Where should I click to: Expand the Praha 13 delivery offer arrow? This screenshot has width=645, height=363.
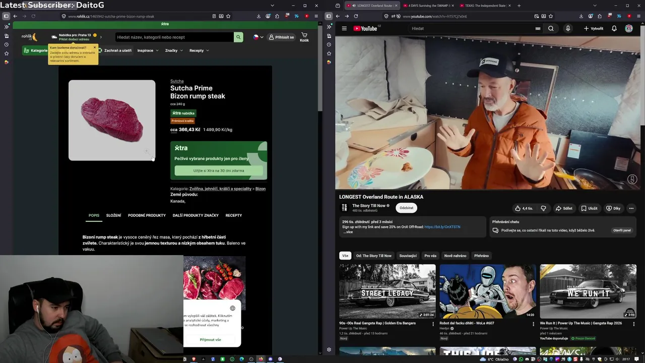click(x=101, y=37)
